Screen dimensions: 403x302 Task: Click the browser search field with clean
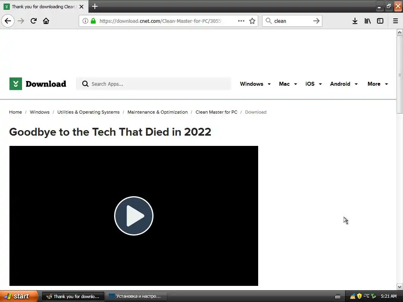click(292, 21)
